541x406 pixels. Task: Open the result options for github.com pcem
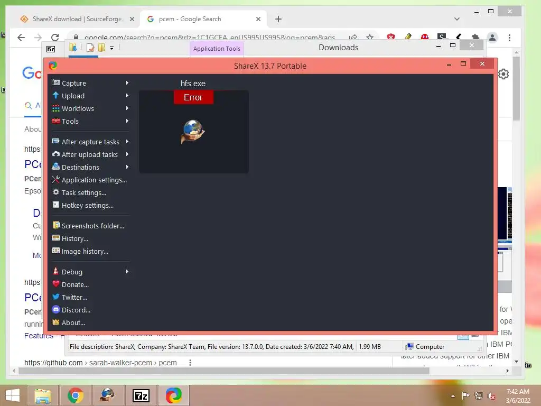click(x=190, y=363)
